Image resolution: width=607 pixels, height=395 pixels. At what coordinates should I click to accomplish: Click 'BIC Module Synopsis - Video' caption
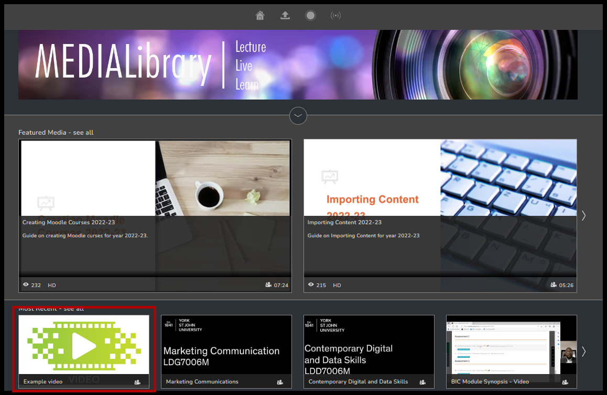click(490, 382)
